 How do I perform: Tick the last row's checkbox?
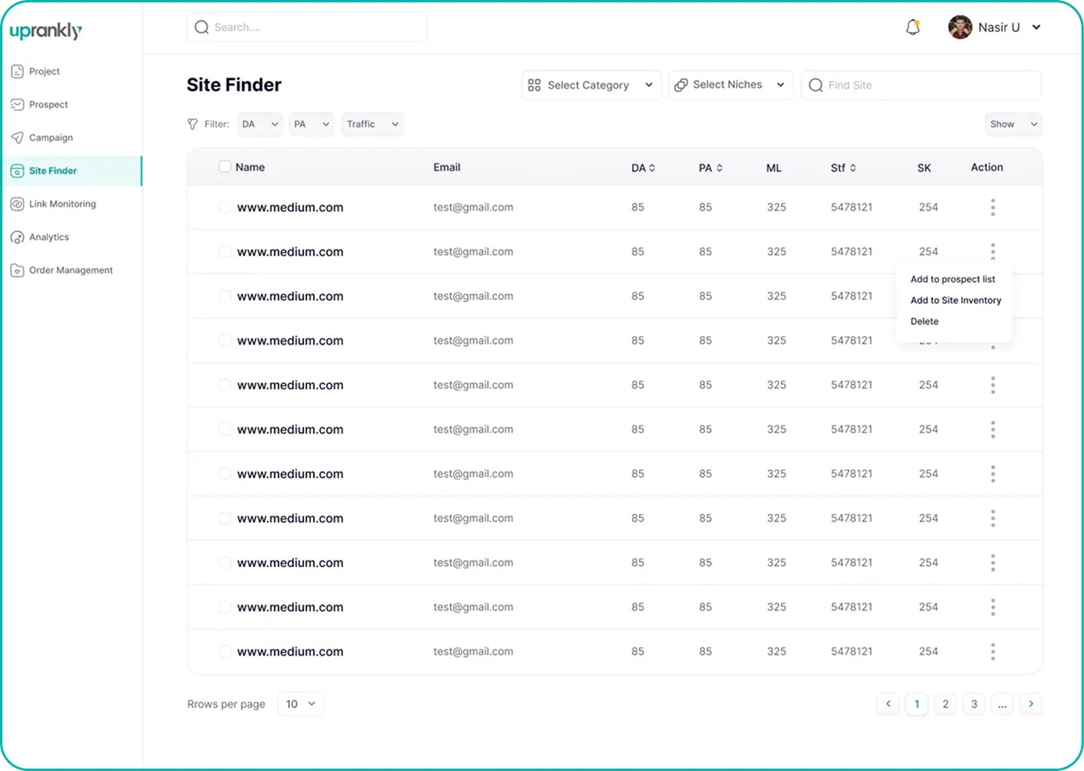pyautogui.click(x=225, y=651)
